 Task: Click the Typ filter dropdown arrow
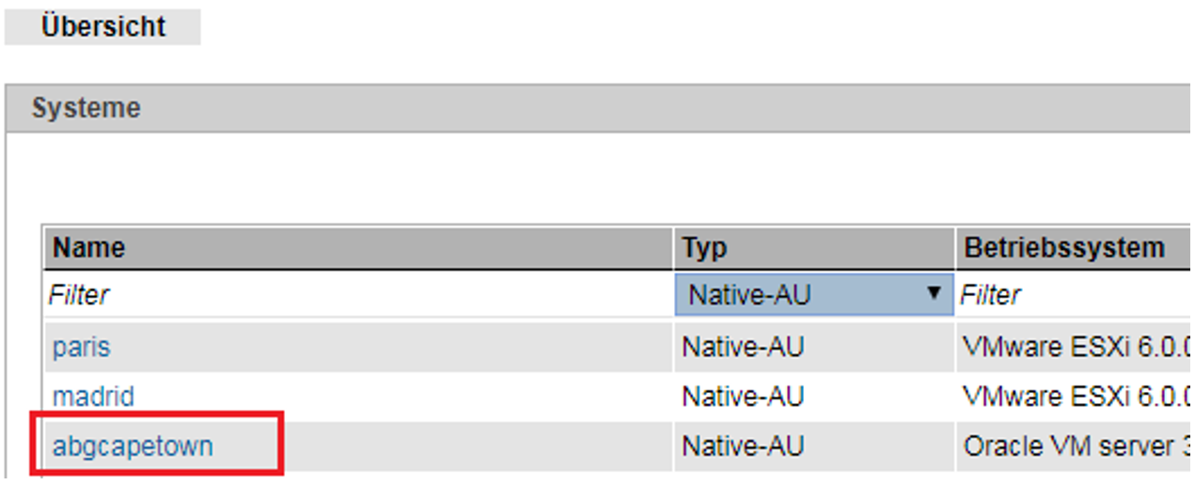point(934,294)
